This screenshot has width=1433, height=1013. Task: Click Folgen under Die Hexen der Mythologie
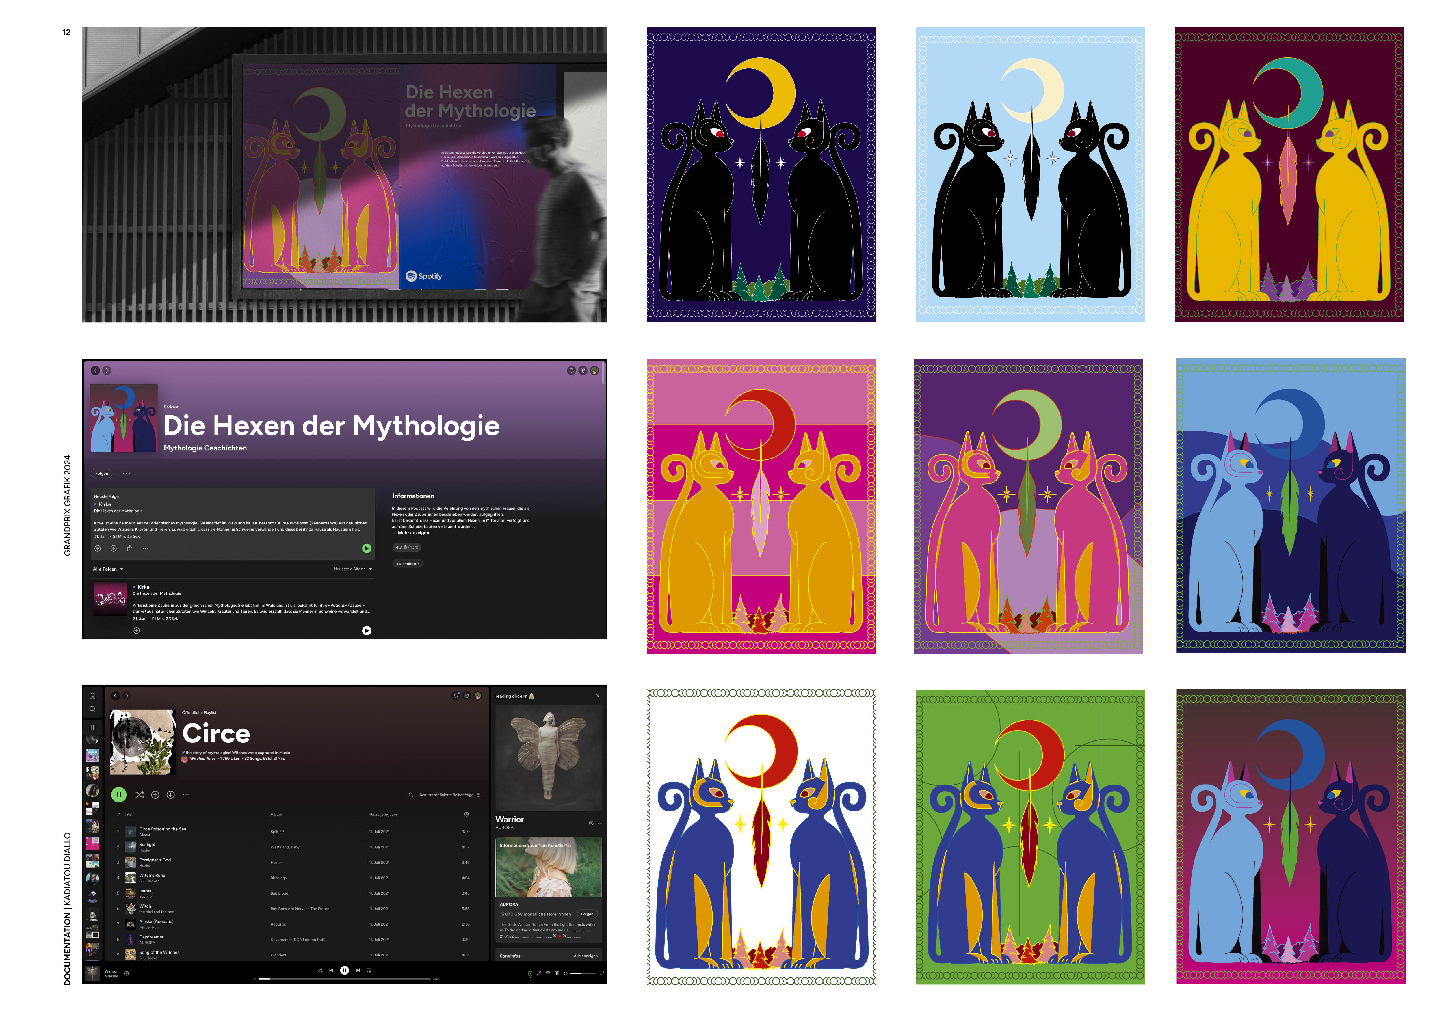pyautogui.click(x=102, y=474)
